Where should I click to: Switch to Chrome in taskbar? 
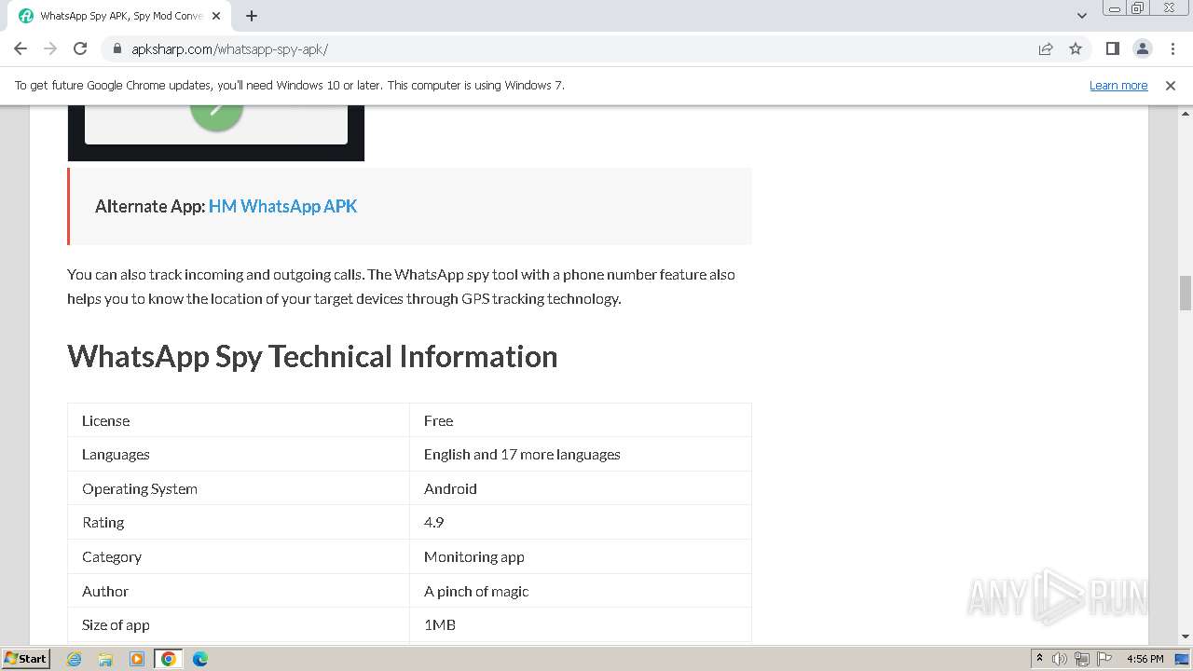(169, 659)
